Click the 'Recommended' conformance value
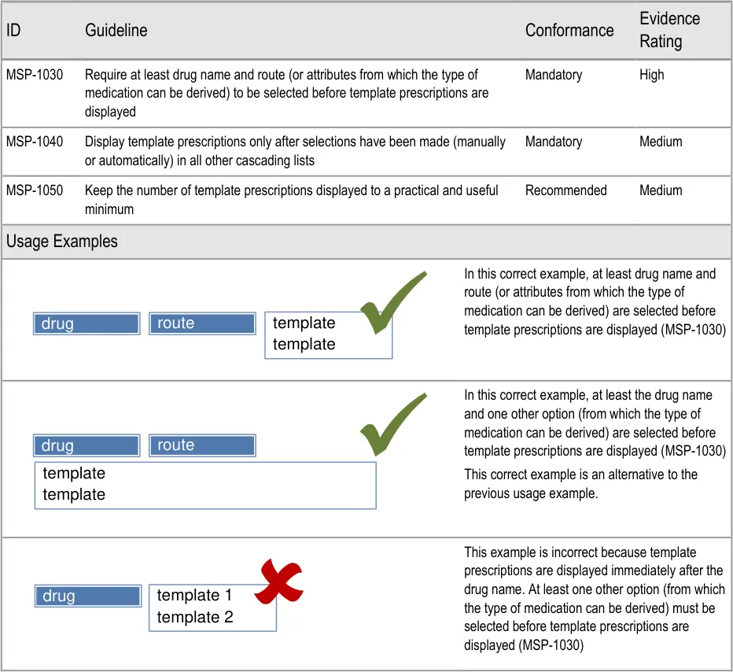Image resolution: width=733 pixels, height=672 pixels. pyautogui.click(x=566, y=191)
